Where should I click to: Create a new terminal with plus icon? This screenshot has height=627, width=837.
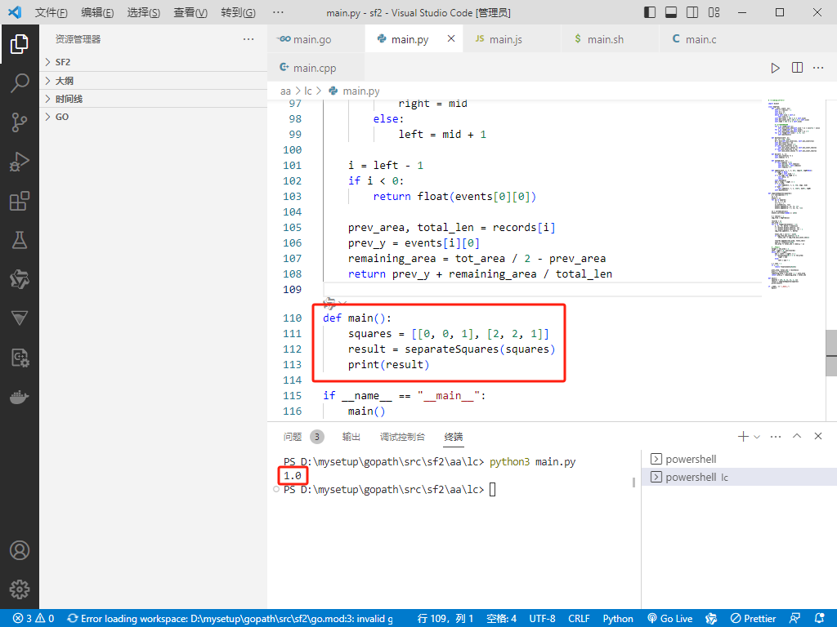coord(743,437)
